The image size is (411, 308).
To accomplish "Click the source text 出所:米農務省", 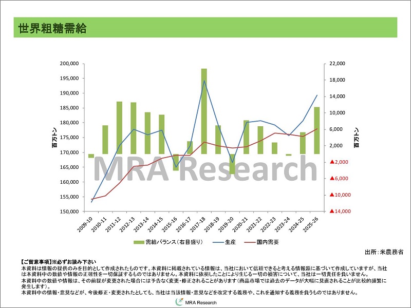I will pos(384,252).
